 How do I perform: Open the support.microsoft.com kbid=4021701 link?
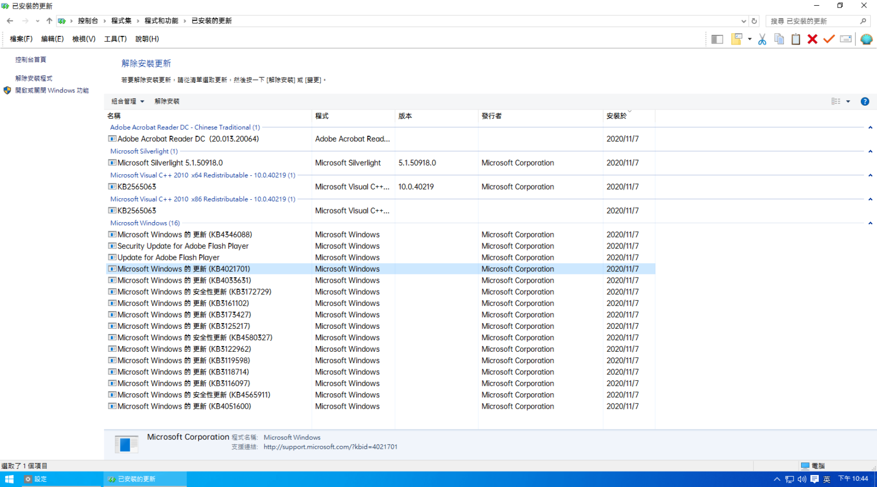(331, 447)
